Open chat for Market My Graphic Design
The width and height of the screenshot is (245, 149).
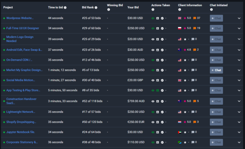point(216,70)
